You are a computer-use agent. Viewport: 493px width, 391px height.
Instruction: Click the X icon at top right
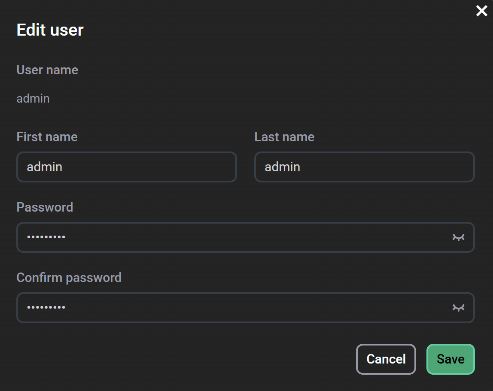pyautogui.click(x=481, y=11)
